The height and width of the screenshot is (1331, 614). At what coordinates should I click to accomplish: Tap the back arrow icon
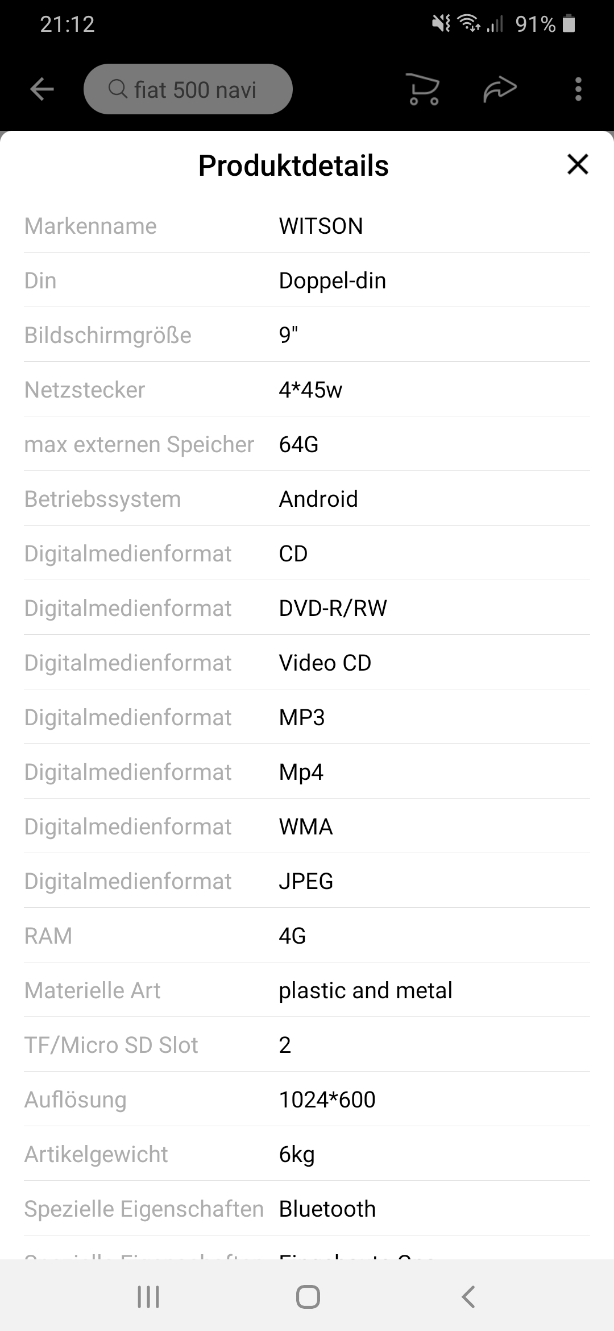point(42,89)
